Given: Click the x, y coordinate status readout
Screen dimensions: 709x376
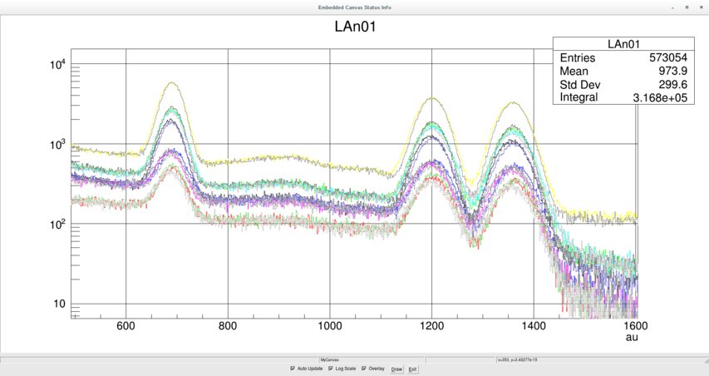Looking at the screenshot, I should [x=517, y=360].
